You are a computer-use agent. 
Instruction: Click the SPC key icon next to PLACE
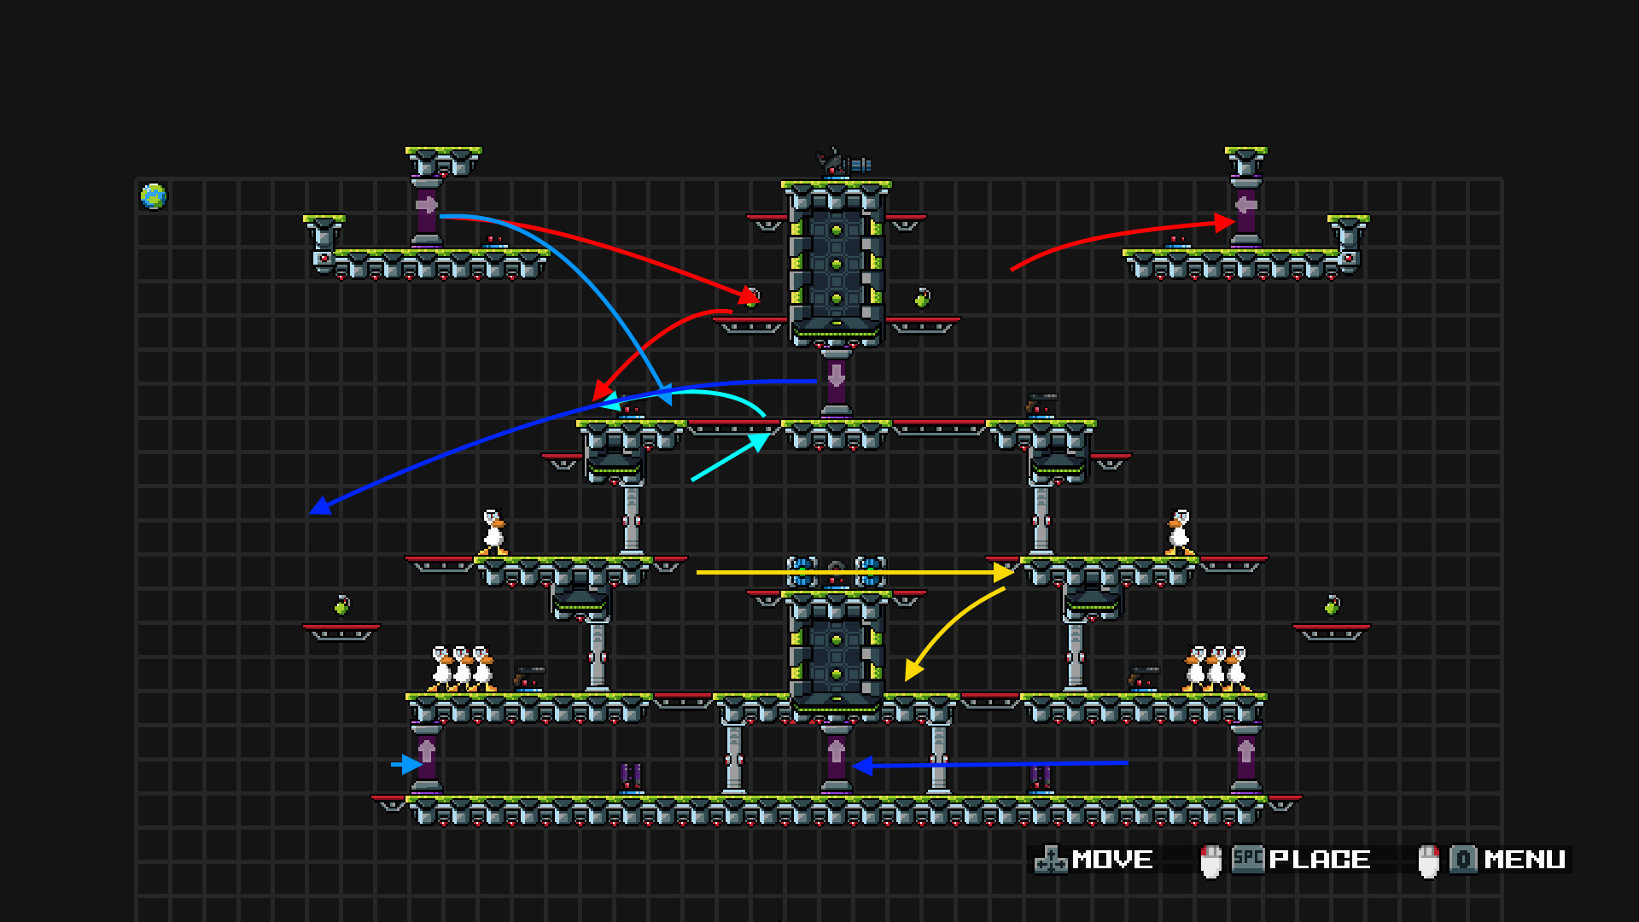coord(1248,859)
